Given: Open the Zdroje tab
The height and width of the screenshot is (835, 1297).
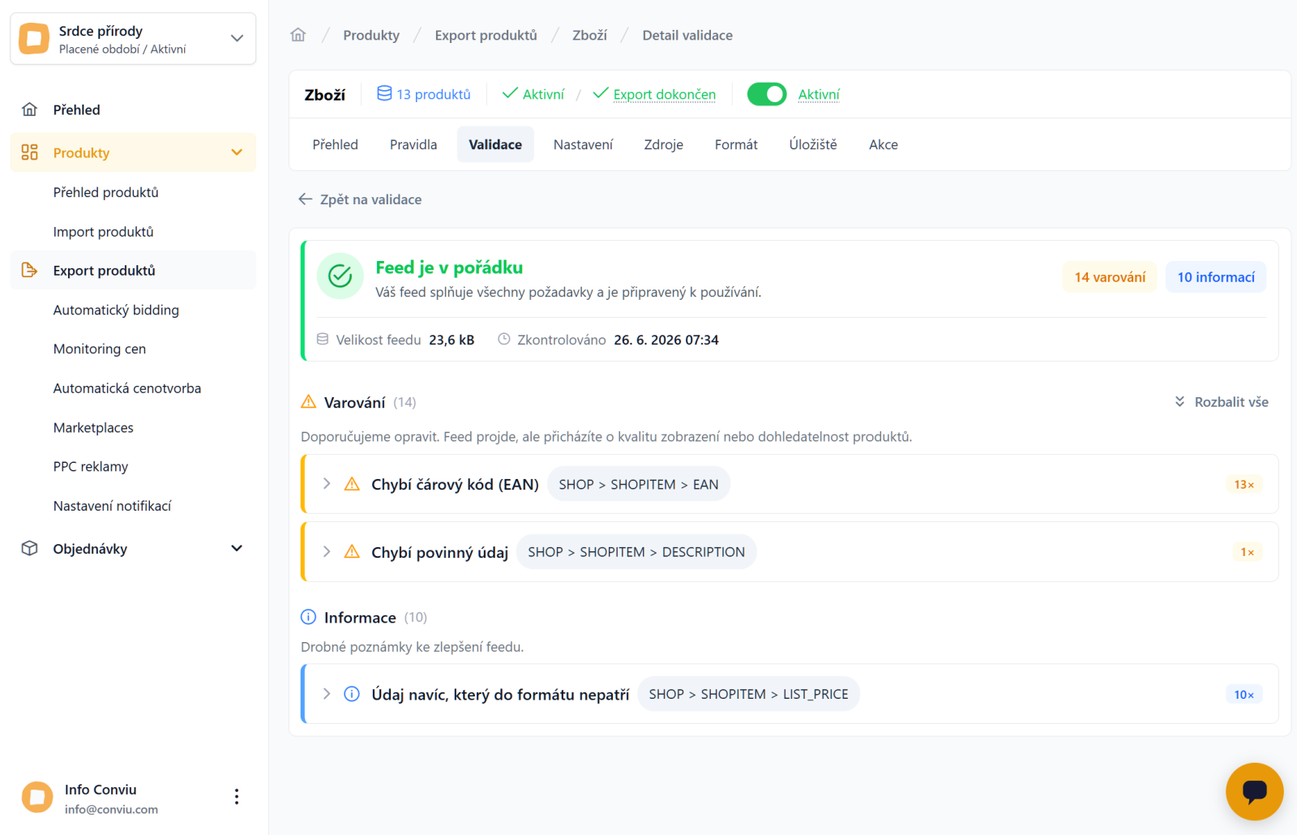Looking at the screenshot, I should pos(664,144).
